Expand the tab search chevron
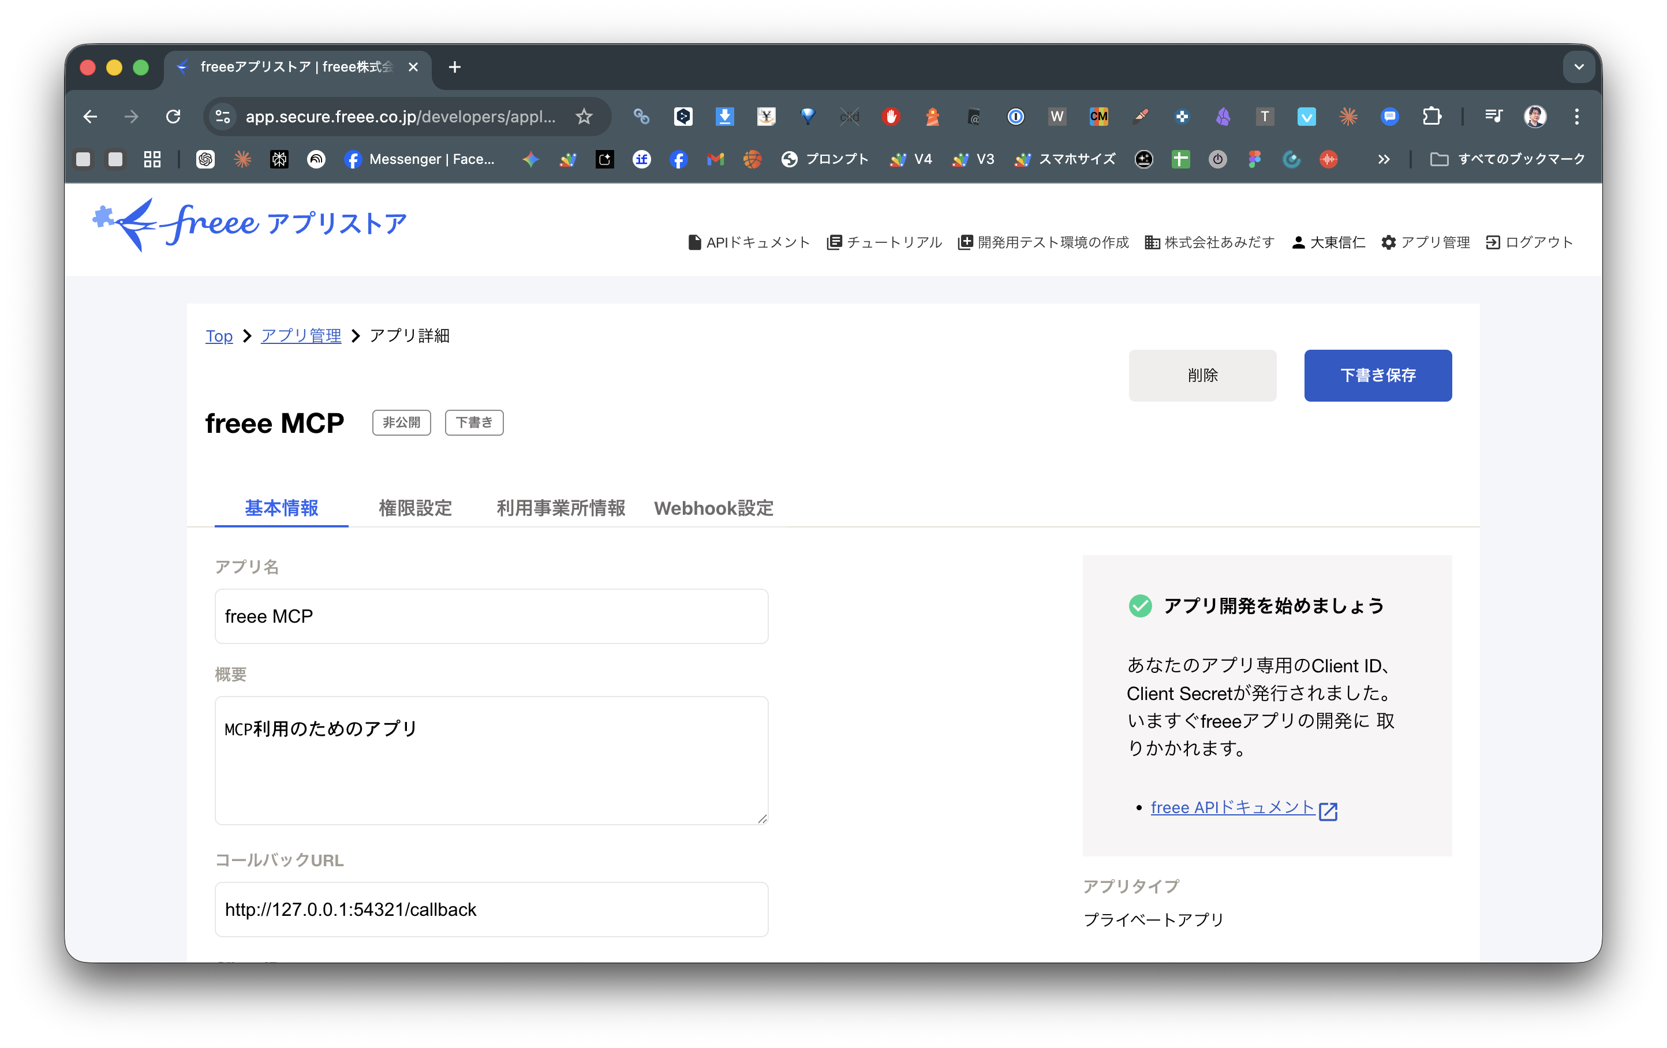Image resolution: width=1667 pixels, height=1048 pixels. [1579, 66]
